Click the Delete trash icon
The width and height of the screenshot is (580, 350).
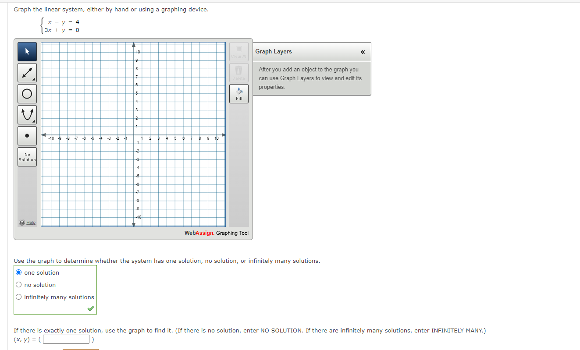coord(238,71)
